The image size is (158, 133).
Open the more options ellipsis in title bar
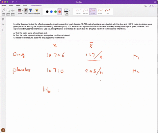pyautogui.click(x=19, y=2)
